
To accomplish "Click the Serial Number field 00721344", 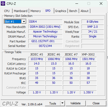I will point(45,46).
